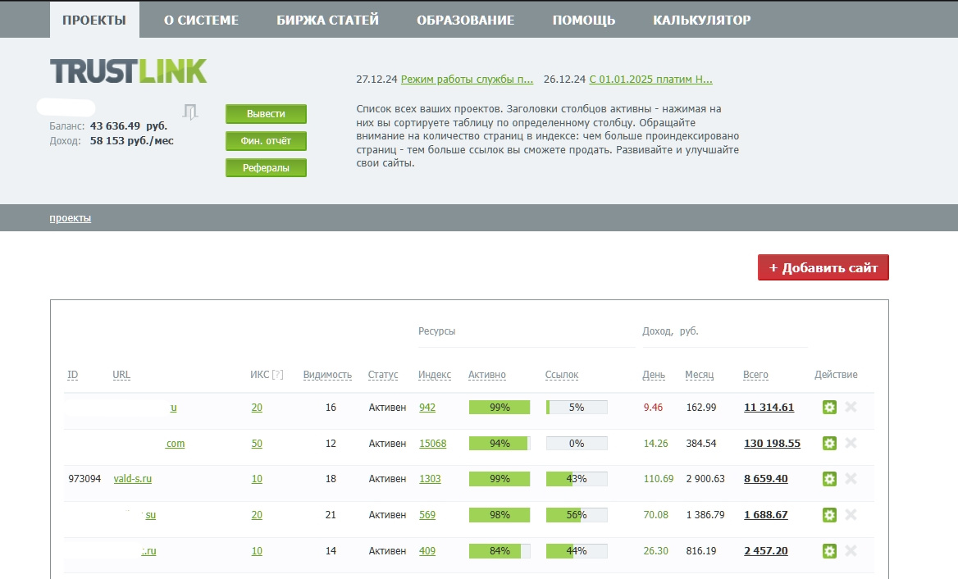Open the Биржа статей section
Screen dimensions: 958x579
pos(327,20)
